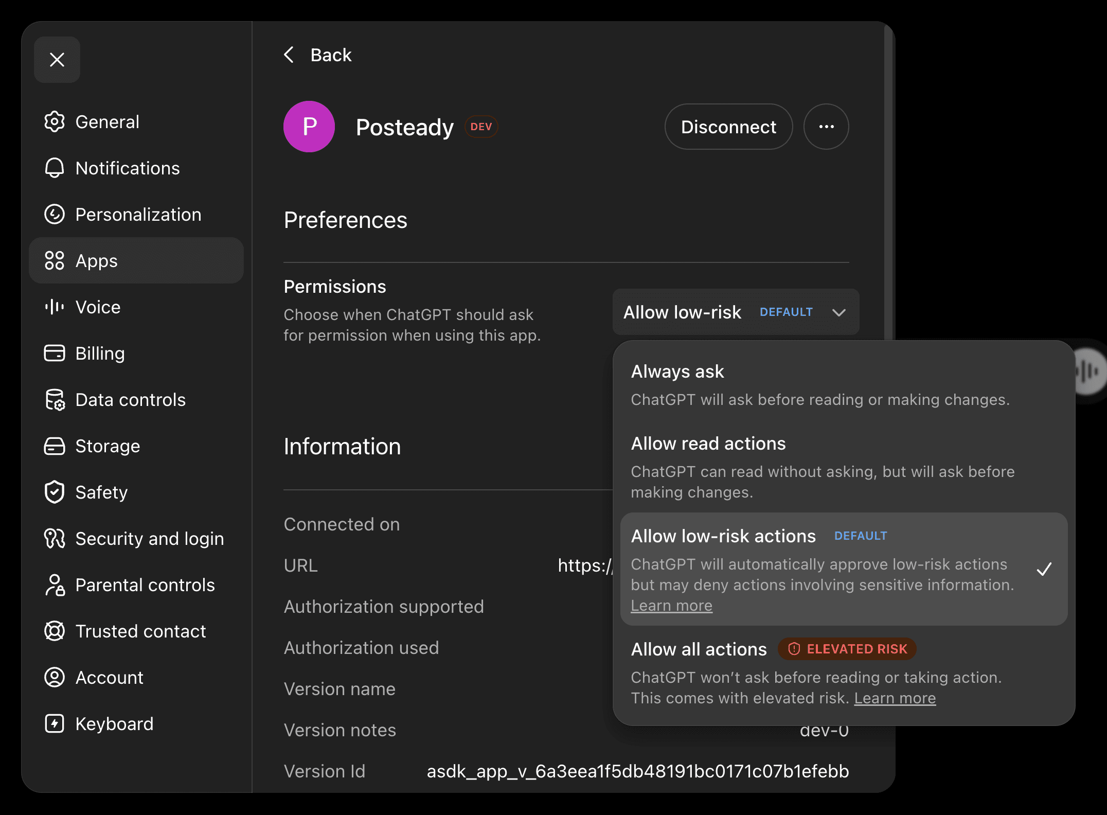Open the three-dots more options button

[x=826, y=127]
